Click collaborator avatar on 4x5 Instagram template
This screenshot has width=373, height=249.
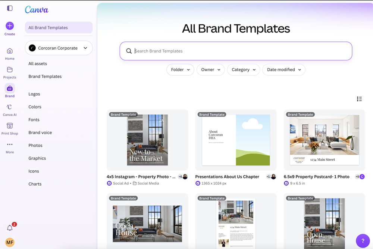[185, 177]
